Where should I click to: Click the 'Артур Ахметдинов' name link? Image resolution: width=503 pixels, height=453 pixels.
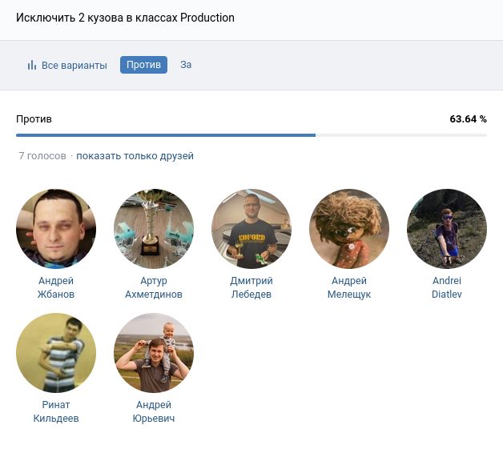tap(154, 287)
